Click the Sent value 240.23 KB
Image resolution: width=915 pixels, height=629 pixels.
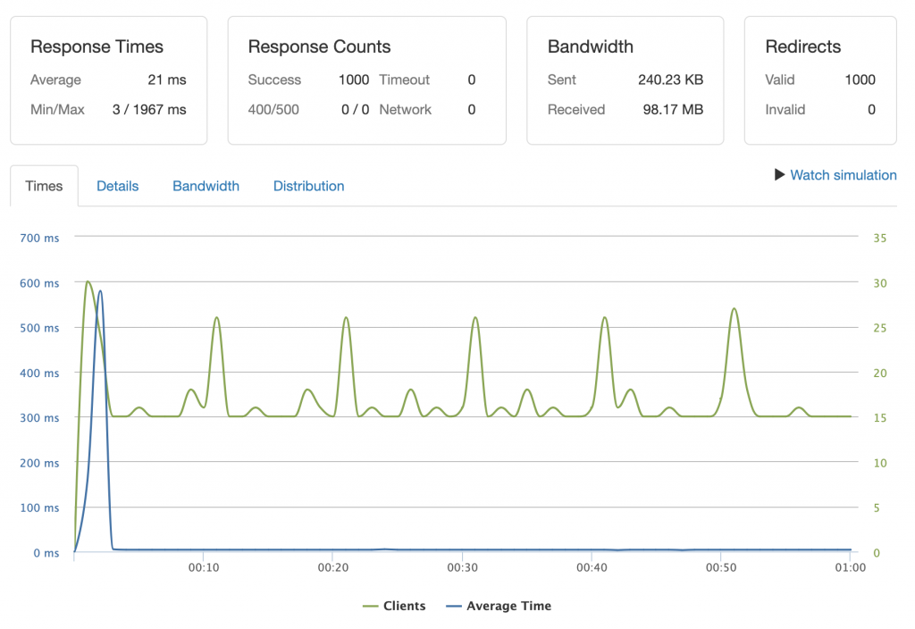670,80
